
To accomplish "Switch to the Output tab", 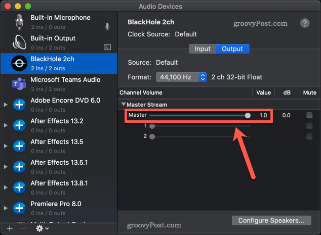I will tap(233, 49).
